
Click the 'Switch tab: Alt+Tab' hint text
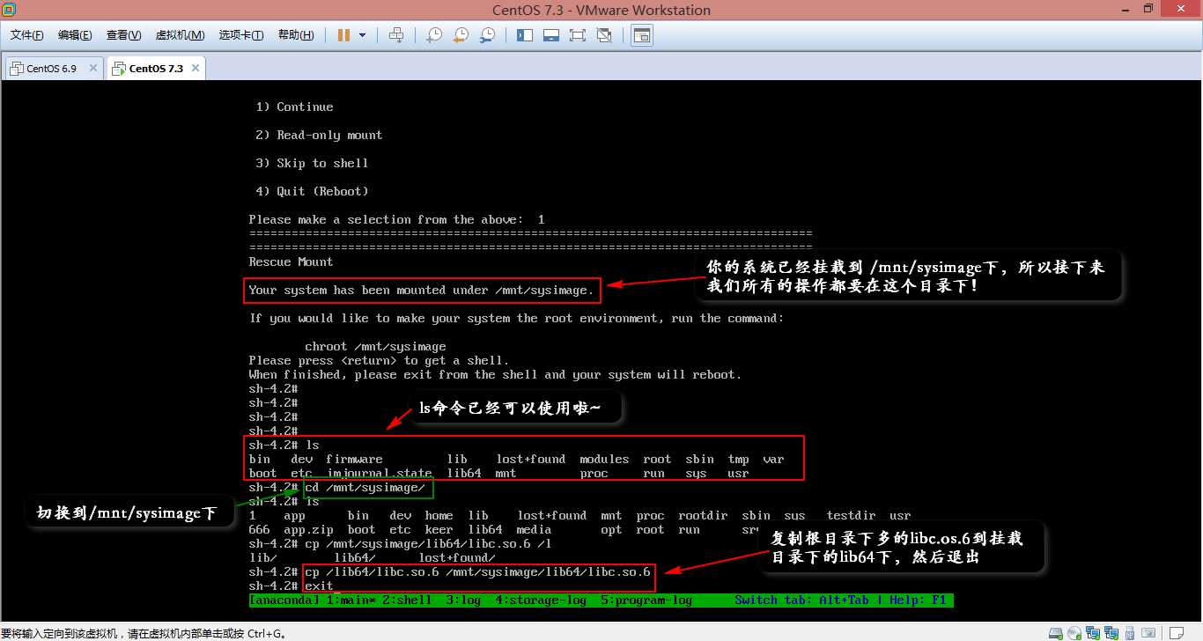802,600
